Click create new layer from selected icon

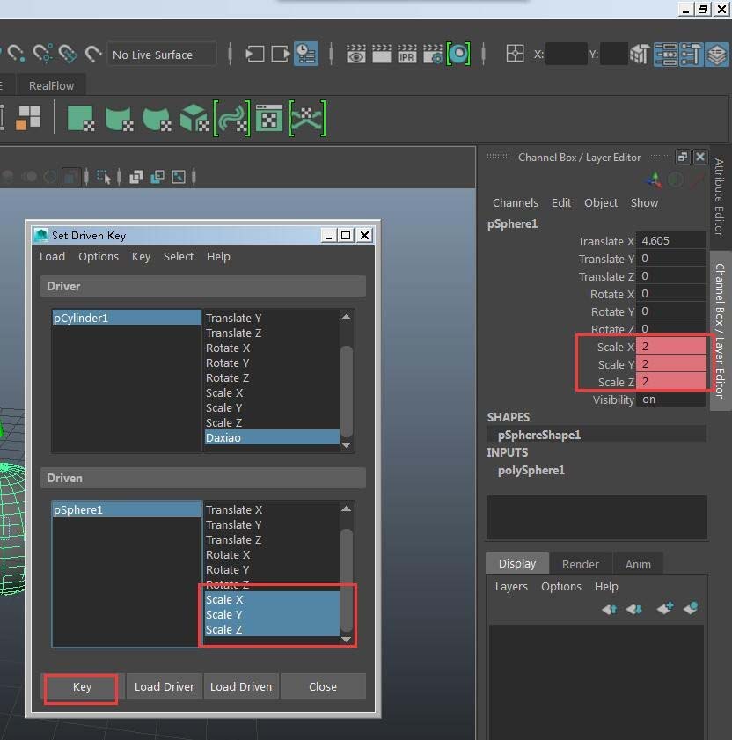(x=691, y=608)
